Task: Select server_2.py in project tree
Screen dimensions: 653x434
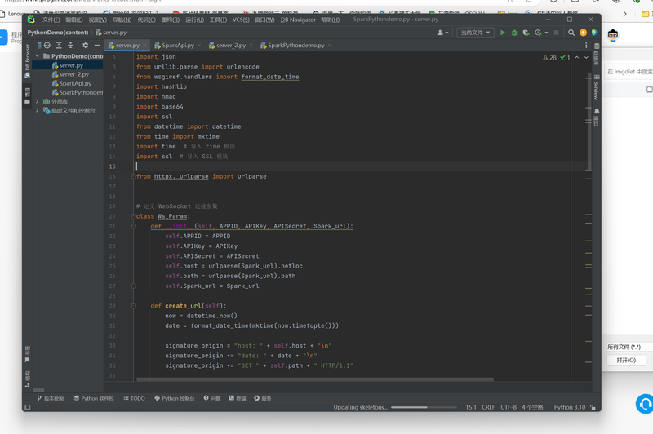Action: click(73, 74)
